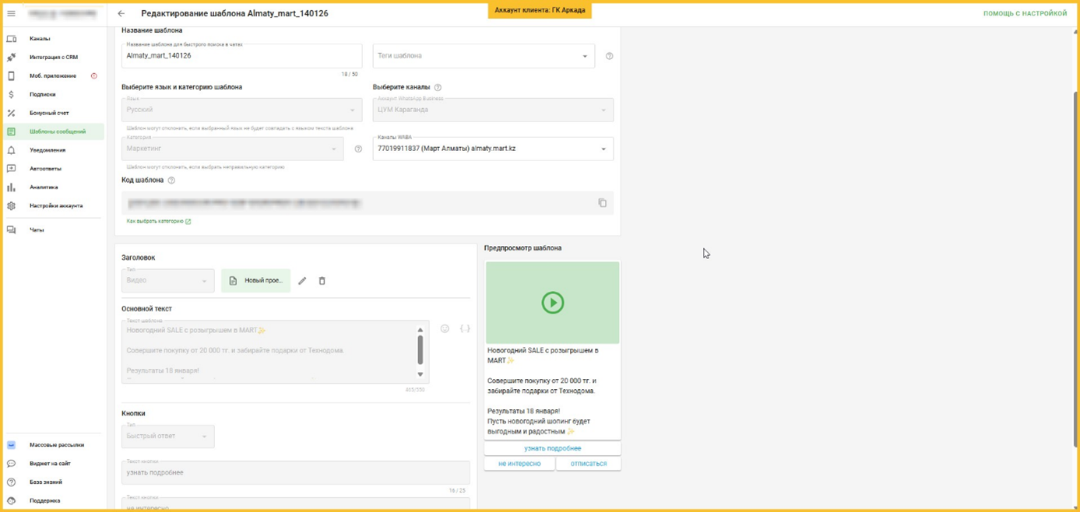Screen dimensions: 1080x512
Task: Click the Интеграция с CRM icon
Action: point(11,57)
